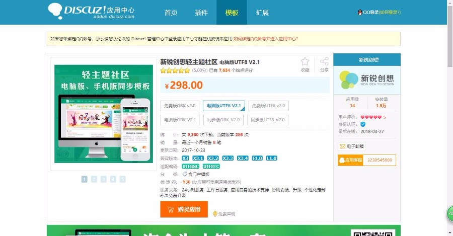Show preview image 4
This screenshot has height=236, width=453.
113,179
